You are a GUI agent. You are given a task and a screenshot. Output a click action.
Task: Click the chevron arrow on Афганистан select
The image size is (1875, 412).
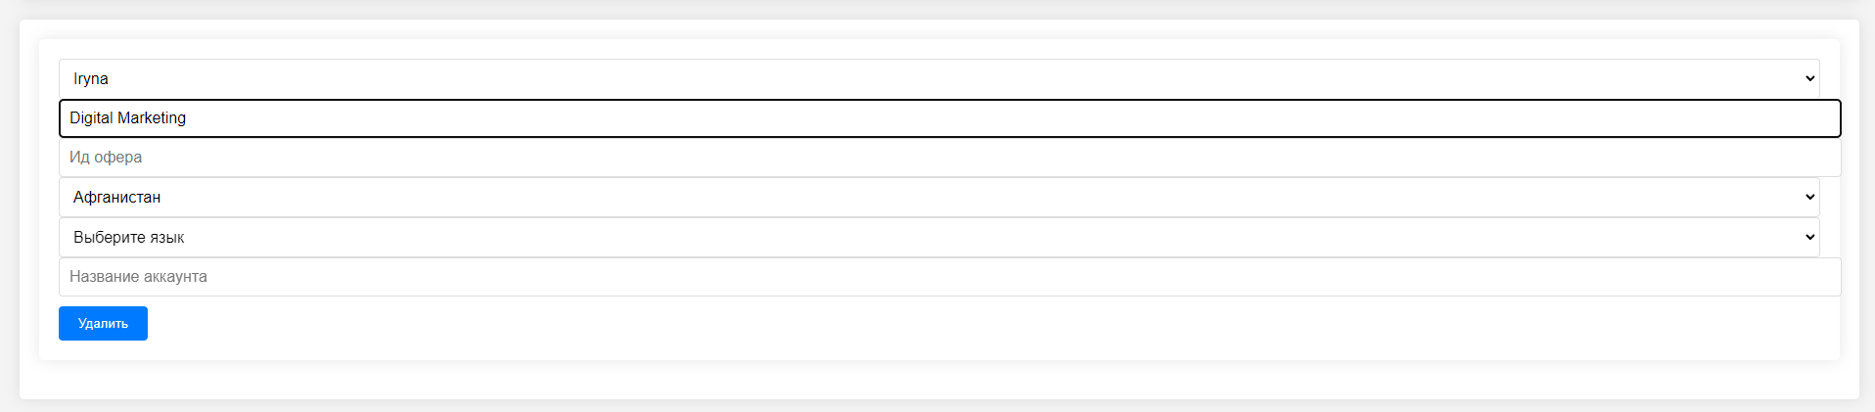pyautogui.click(x=1809, y=197)
